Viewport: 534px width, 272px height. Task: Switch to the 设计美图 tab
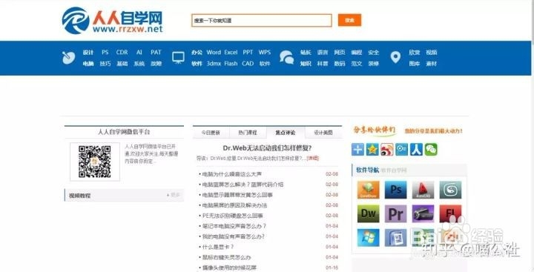323,133
